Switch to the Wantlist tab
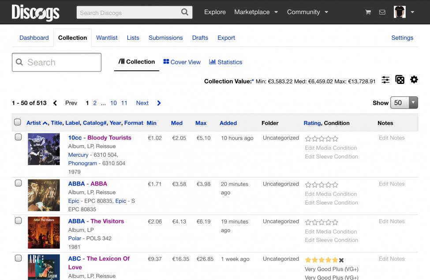 click(107, 38)
